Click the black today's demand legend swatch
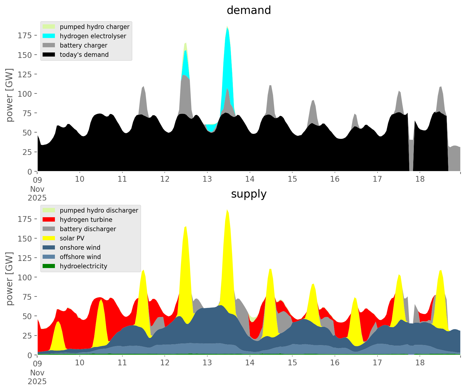466x391 pixels. [49, 55]
